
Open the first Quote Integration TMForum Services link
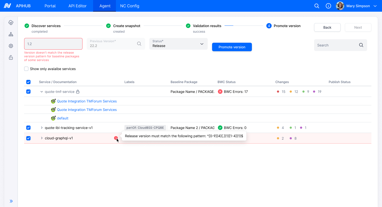pyautogui.click(x=87, y=101)
